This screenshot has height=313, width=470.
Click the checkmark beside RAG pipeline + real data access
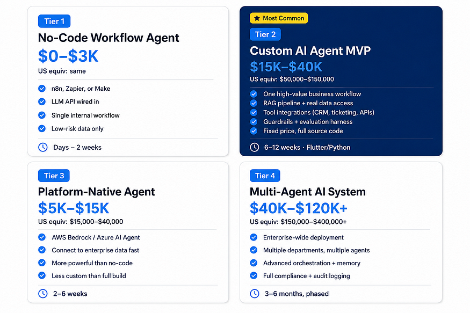(x=254, y=103)
